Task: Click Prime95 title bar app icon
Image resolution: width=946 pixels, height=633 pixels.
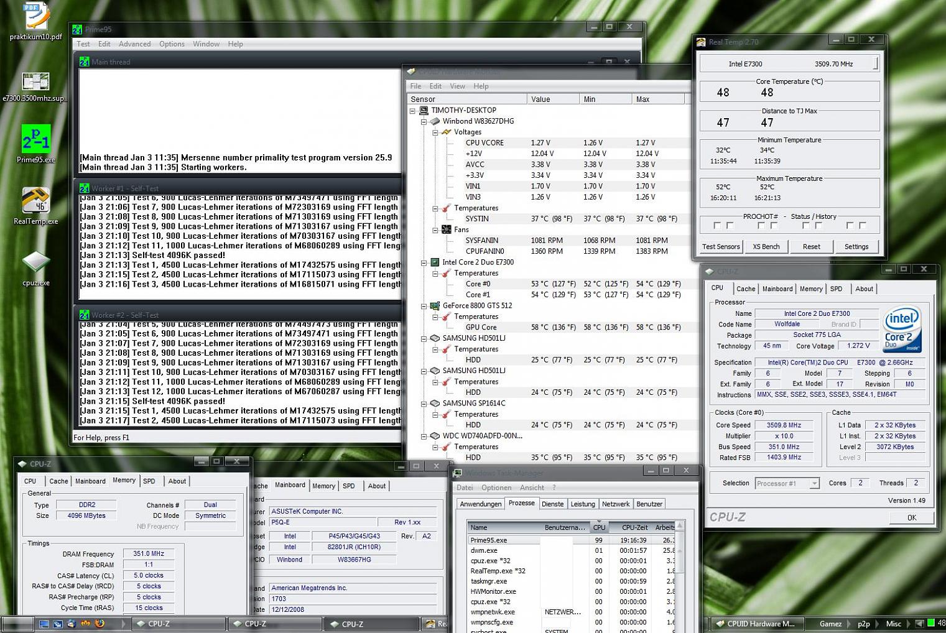Action: 77,29
